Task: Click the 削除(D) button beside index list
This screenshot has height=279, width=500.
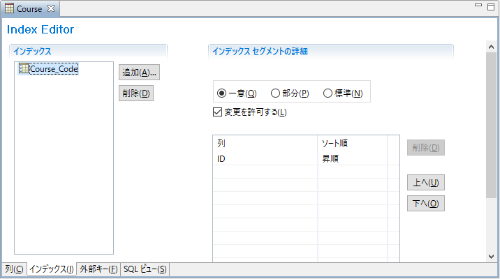Action: click(x=136, y=93)
